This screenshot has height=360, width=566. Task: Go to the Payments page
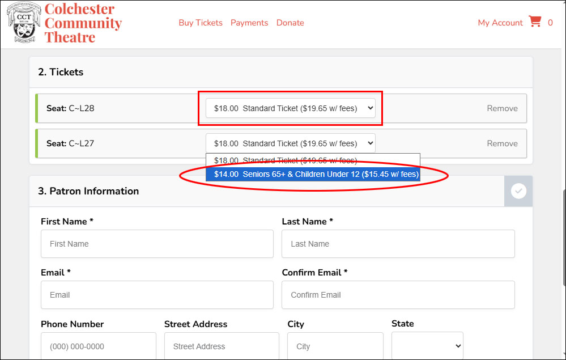pos(249,23)
